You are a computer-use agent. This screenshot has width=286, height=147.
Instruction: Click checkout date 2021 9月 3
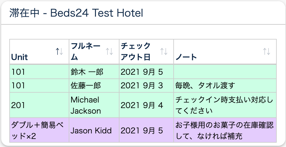(142, 86)
